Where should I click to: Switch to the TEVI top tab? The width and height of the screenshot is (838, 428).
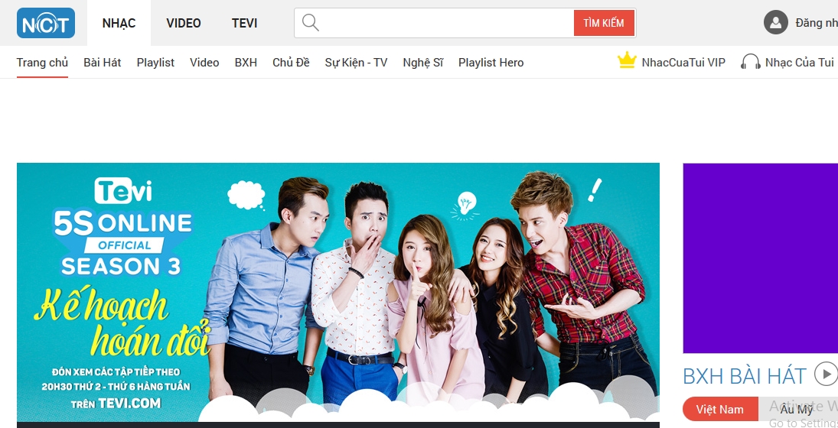click(x=244, y=23)
